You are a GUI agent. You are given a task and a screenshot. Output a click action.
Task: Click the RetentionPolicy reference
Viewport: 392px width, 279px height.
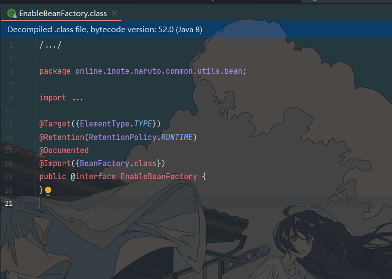tap(122, 137)
